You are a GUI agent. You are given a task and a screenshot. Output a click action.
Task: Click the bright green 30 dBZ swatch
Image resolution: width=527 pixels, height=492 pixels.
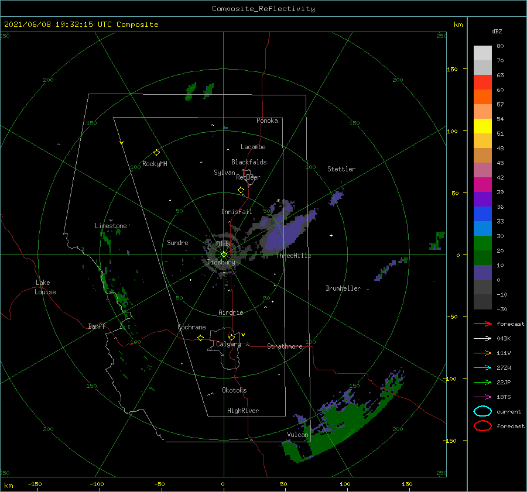click(482, 243)
